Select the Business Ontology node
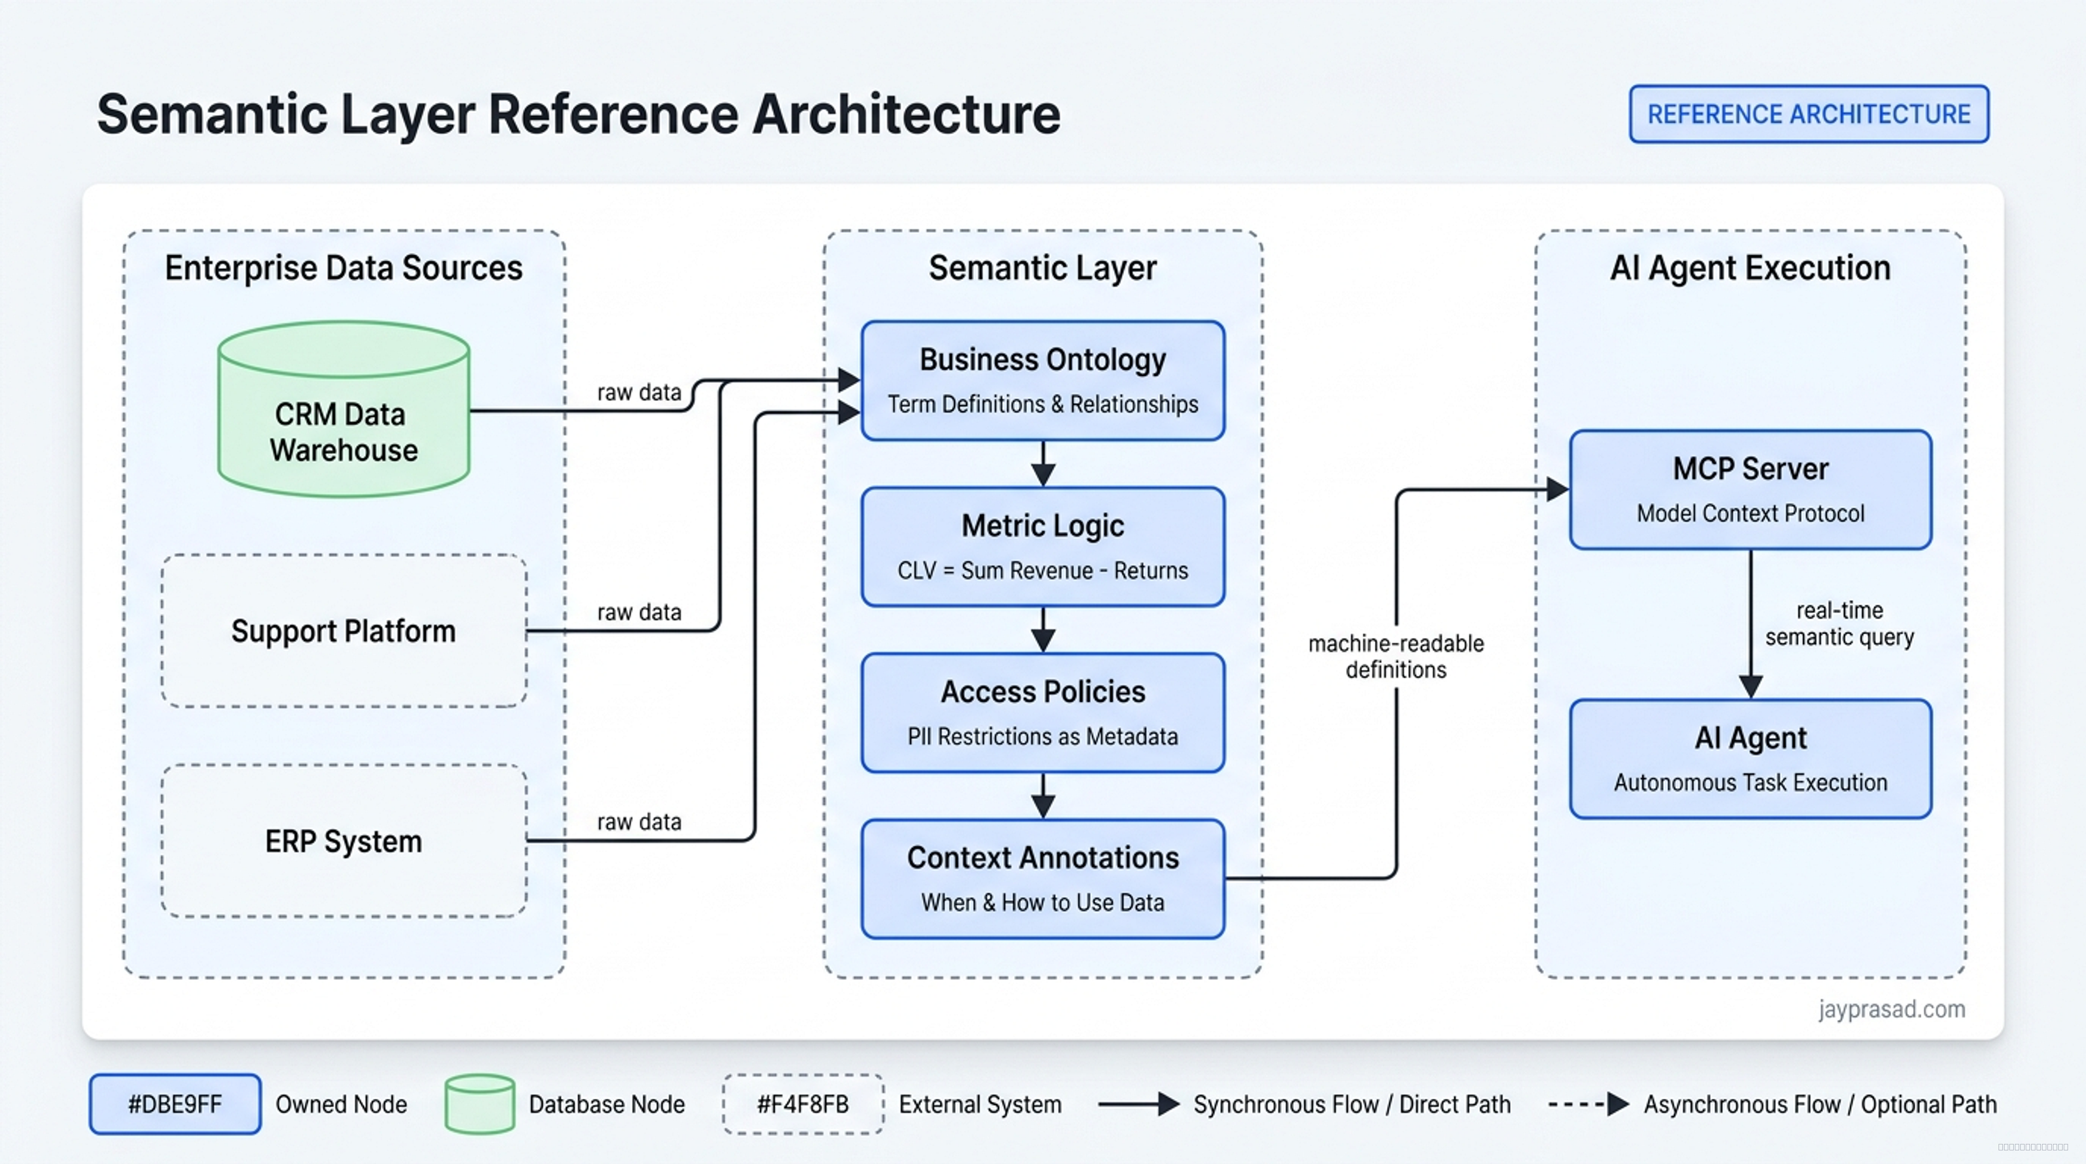This screenshot has height=1164, width=2086. tap(1043, 380)
